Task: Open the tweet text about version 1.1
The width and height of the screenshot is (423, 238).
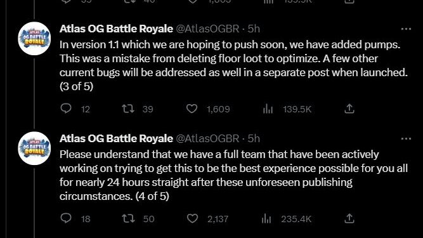Action: (x=233, y=65)
